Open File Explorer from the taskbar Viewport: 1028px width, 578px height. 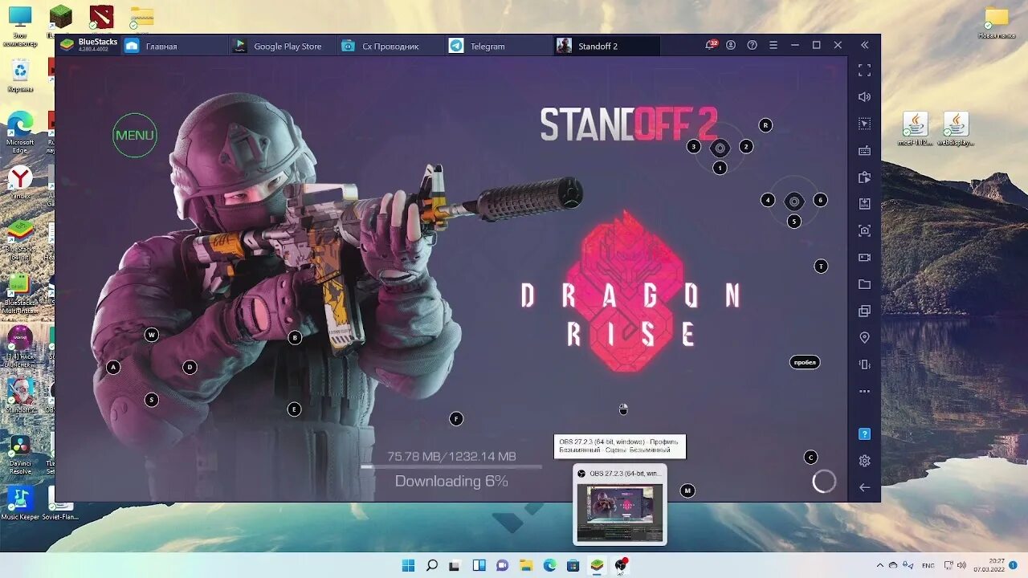pyautogui.click(x=525, y=565)
